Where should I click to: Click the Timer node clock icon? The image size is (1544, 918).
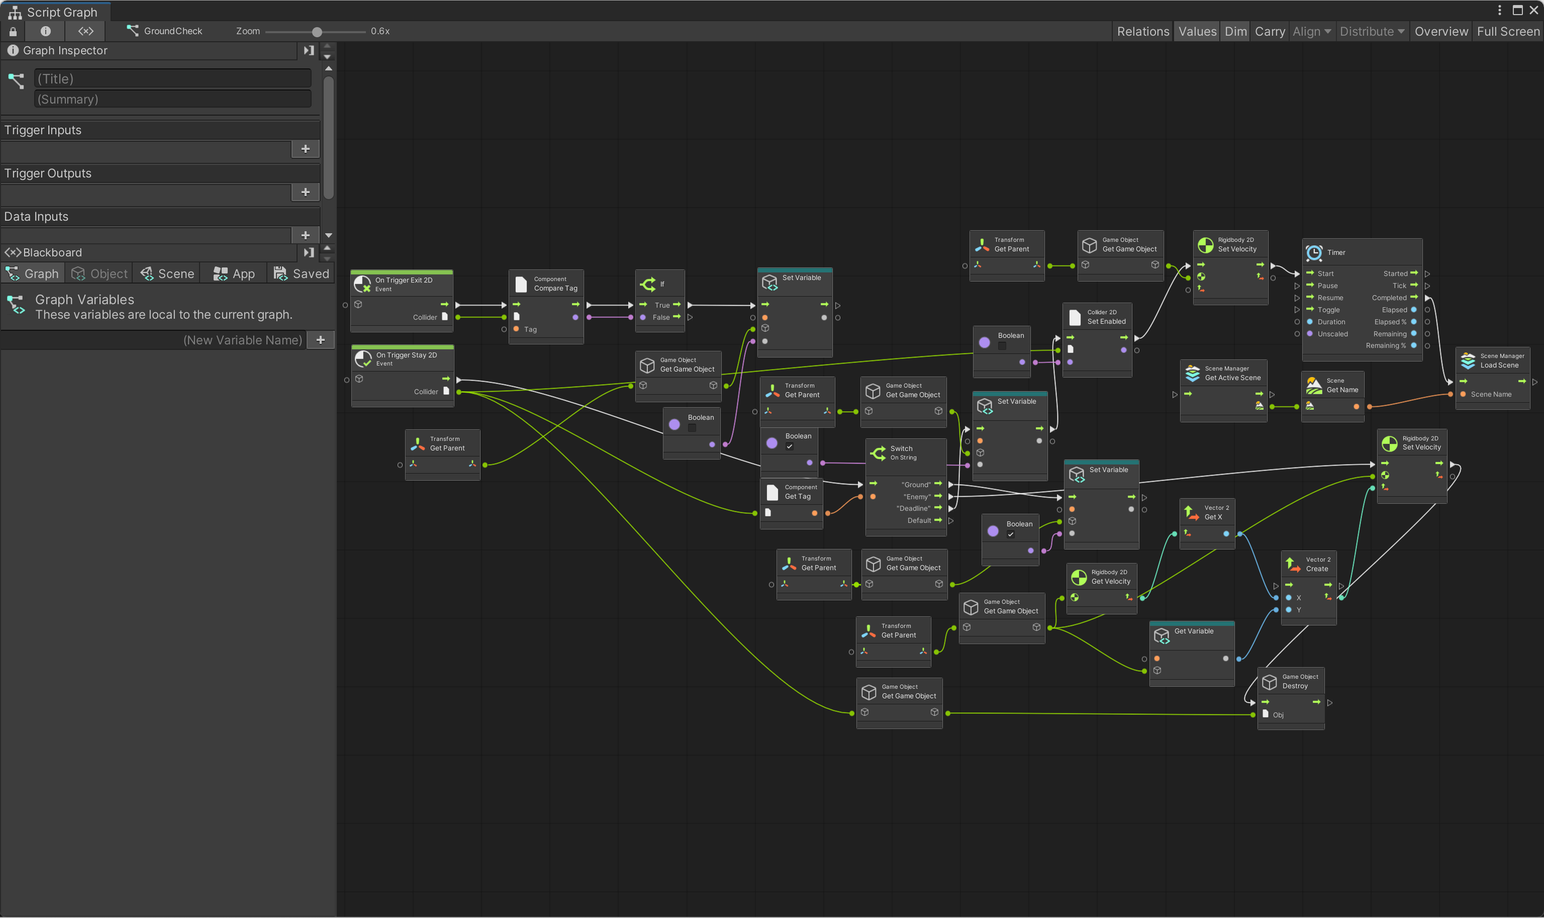click(x=1314, y=253)
